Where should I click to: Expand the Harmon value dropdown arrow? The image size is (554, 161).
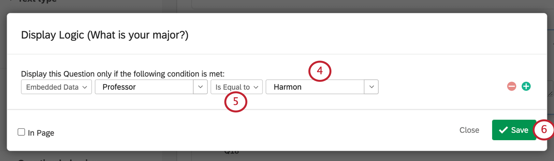371,87
